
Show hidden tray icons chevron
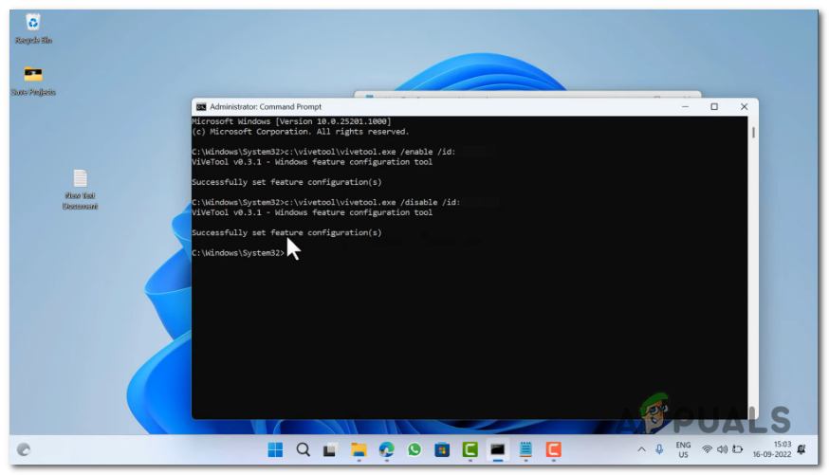[x=641, y=449]
